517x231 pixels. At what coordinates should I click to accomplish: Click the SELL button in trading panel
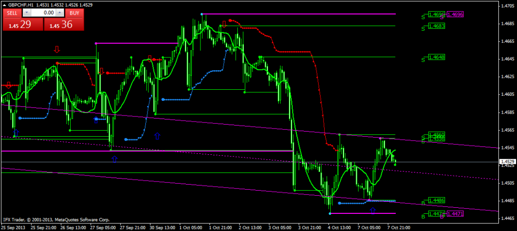(x=13, y=12)
